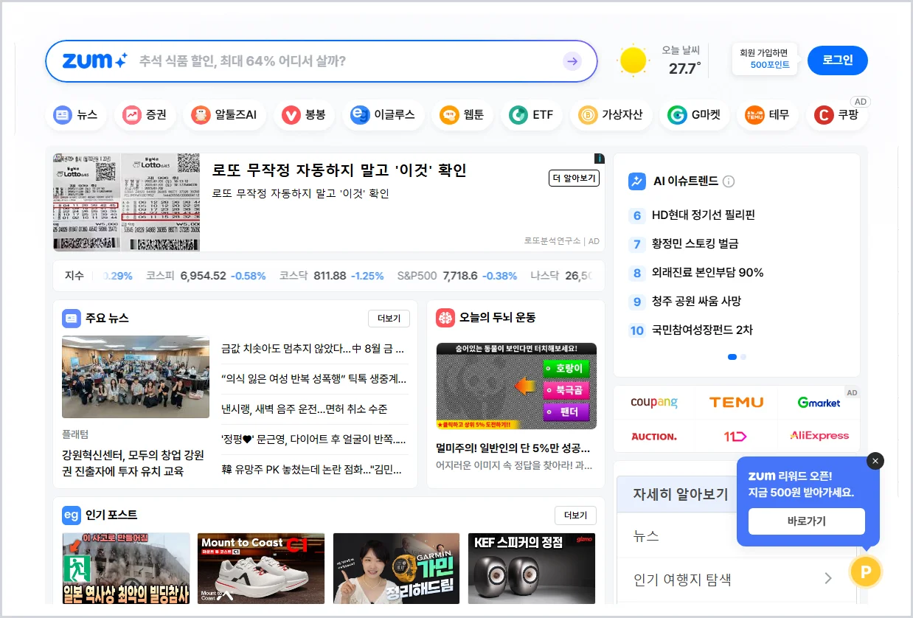Click S&P500 7,718.6 index value

(460, 276)
